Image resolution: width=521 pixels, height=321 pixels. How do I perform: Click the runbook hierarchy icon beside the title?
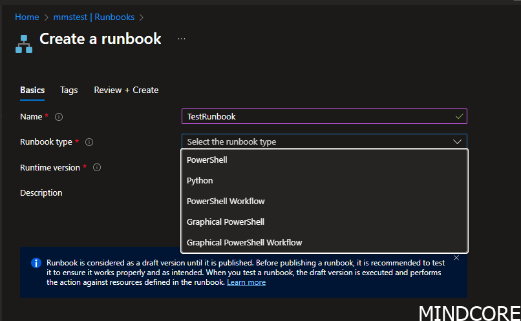point(24,43)
